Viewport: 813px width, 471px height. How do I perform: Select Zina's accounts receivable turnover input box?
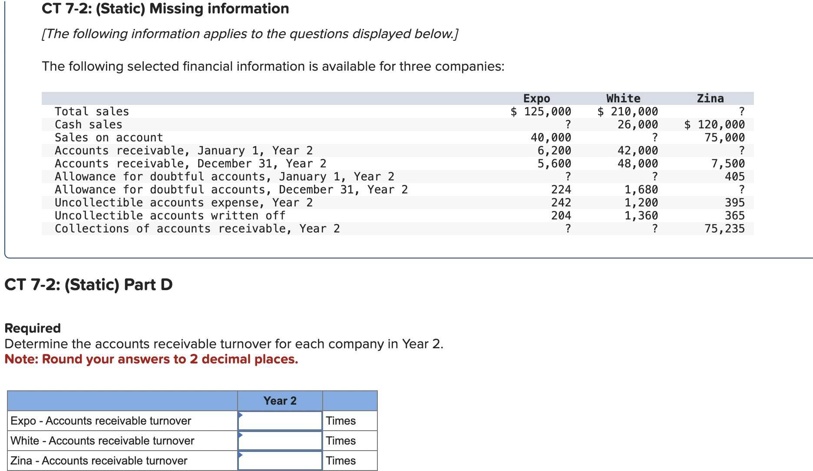[x=280, y=460]
